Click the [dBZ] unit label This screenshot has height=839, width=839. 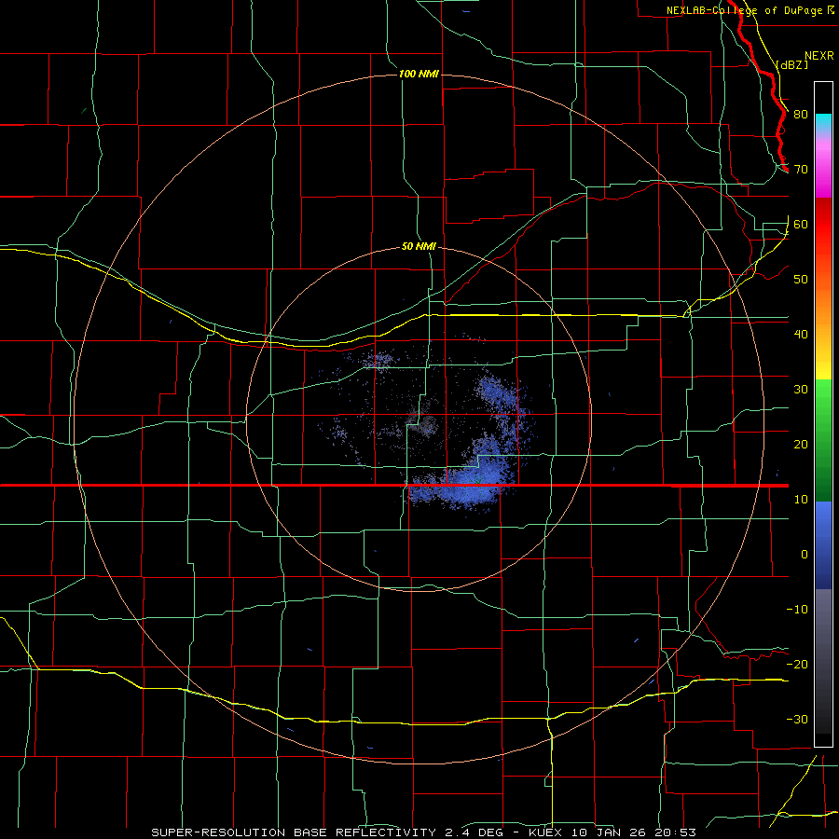[791, 64]
